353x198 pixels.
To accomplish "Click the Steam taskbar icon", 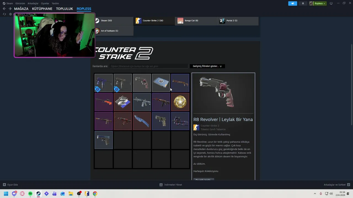I will click(x=38, y=194).
